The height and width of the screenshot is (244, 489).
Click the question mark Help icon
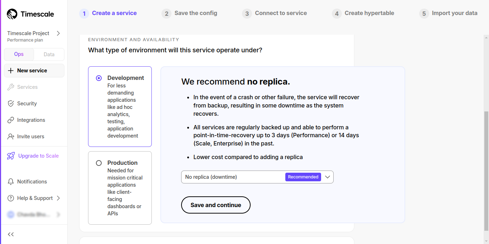(11, 198)
